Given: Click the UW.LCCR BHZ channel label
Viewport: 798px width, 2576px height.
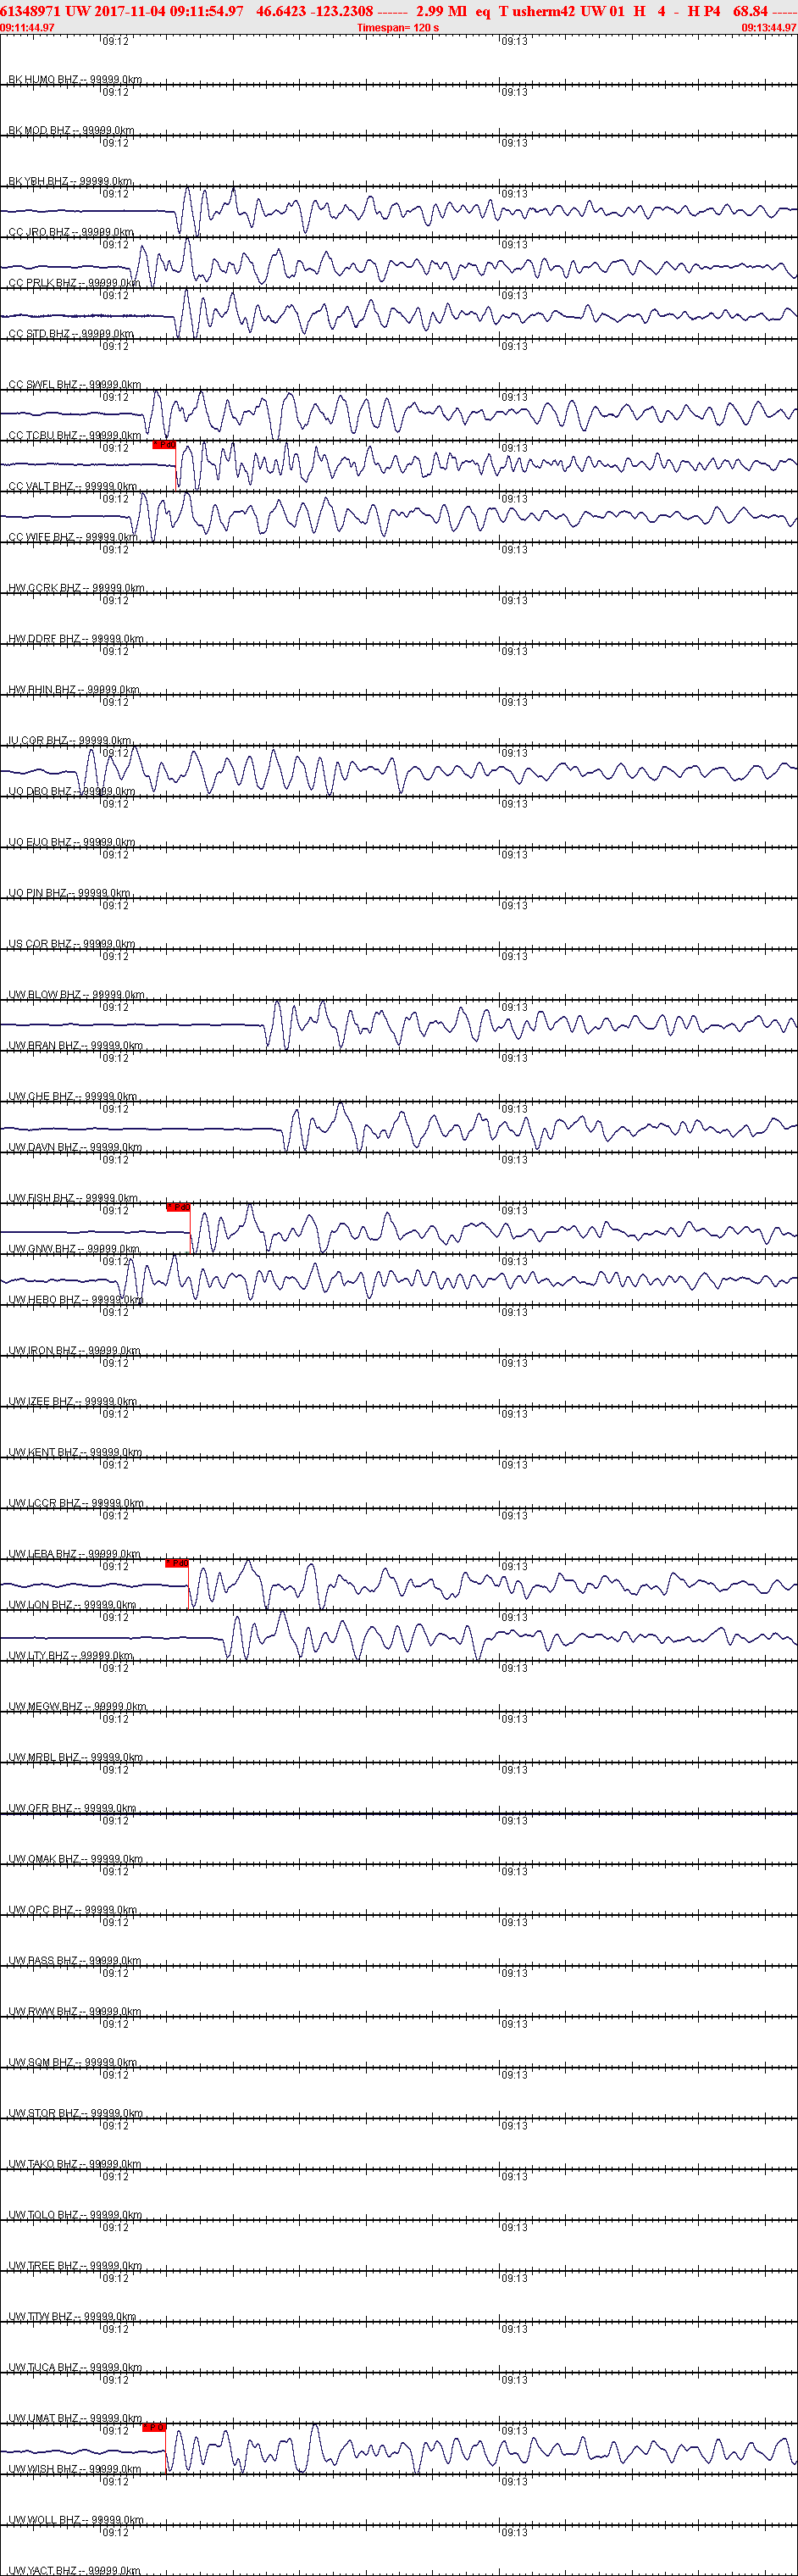Looking at the screenshot, I should [76, 1503].
